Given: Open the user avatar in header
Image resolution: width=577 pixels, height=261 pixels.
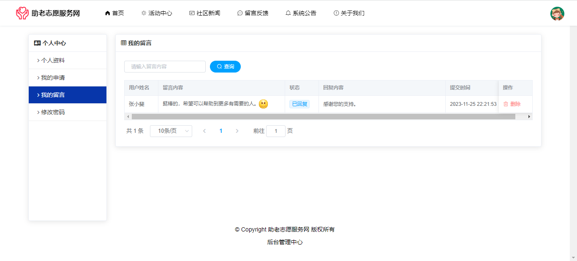Looking at the screenshot, I should 557,13.
